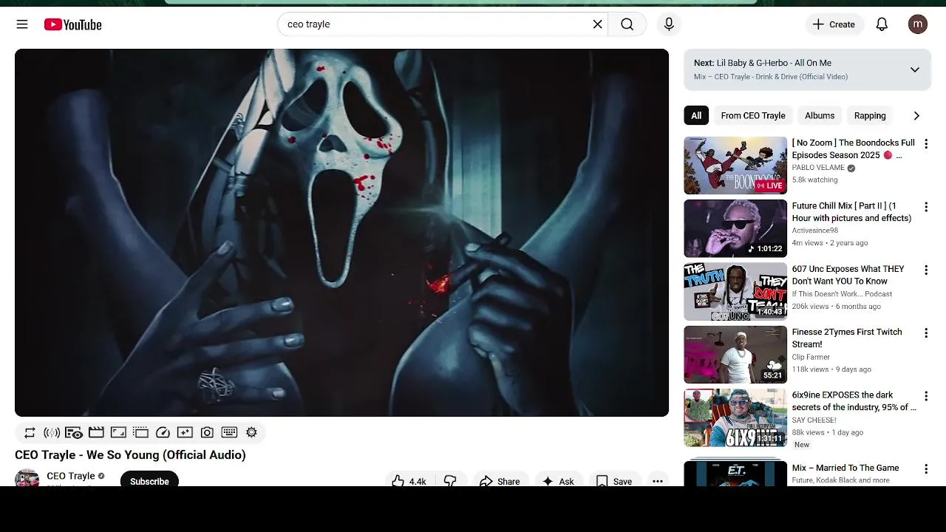Click the resize player frame icon
The image size is (946, 532).
click(x=118, y=432)
